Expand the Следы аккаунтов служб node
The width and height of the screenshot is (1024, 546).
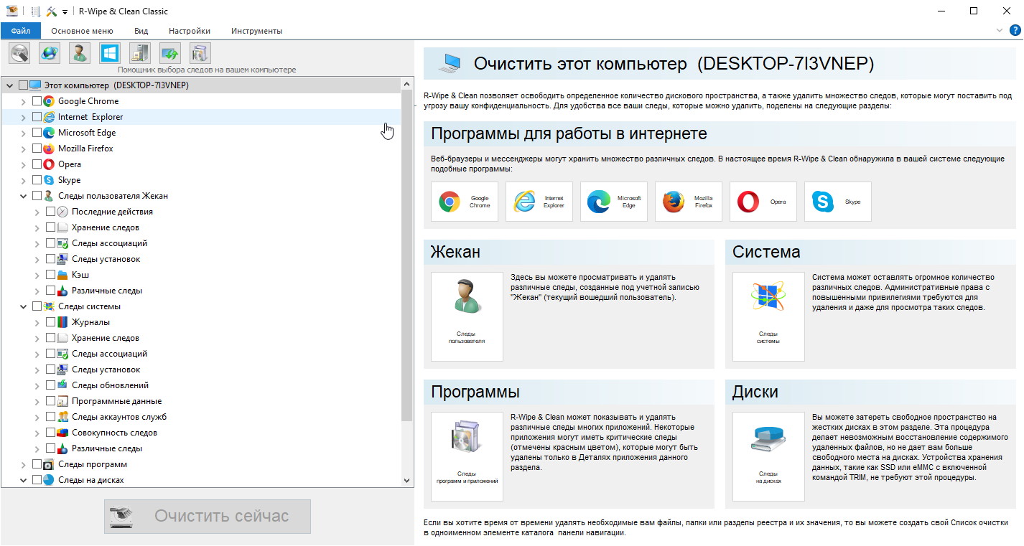(37, 417)
